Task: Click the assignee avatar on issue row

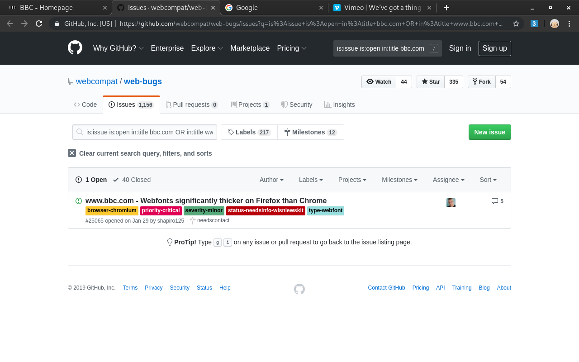Action: (451, 203)
